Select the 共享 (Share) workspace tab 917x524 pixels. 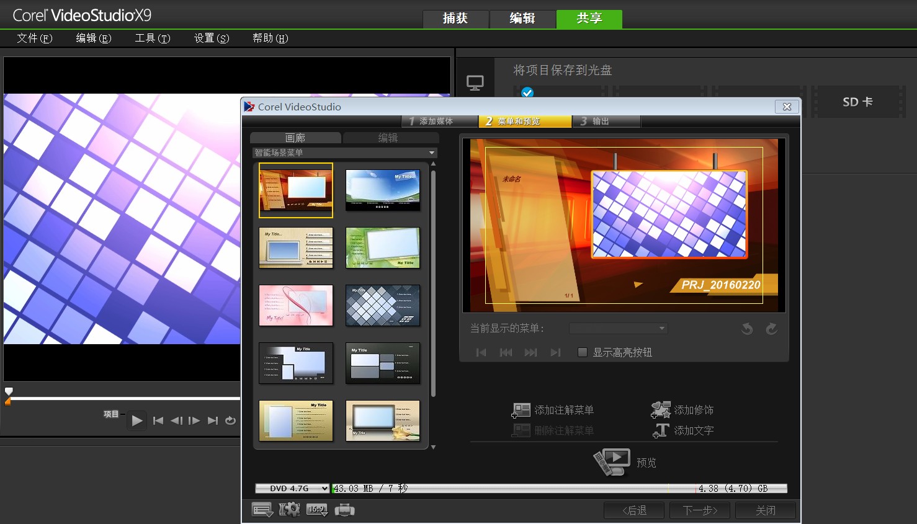pos(589,19)
